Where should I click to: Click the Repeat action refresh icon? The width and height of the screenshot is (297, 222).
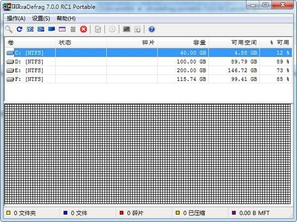[x=19, y=29]
